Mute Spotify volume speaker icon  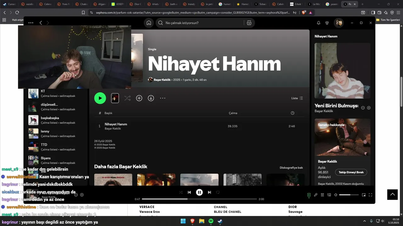coord(336,195)
